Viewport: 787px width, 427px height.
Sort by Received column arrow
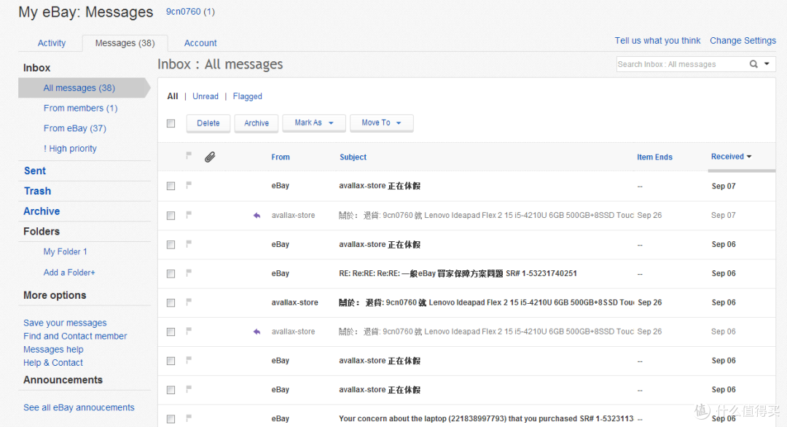(x=749, y=157)
